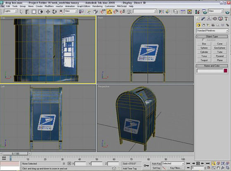Open Named Selection Sets dropdown
231x171 pixels.
(x=145, y=11)
